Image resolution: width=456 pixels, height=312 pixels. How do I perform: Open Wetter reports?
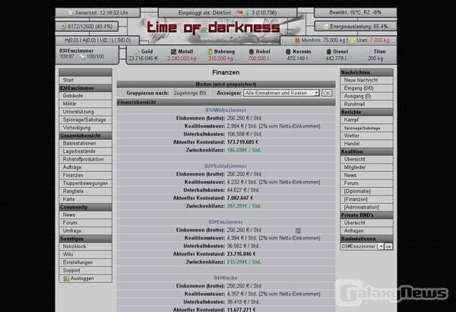coord(367,135)
